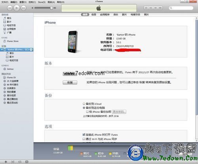The image size is (198, 164).
Task: Open library 应用程序 apps icon
Action: 5,29
